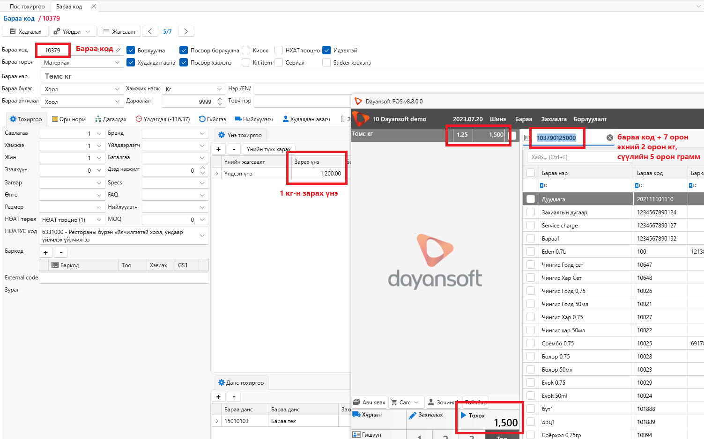Viewport: 704px width, 439px height.
Task: Click the Дээд насжилт stepper arrows
Action: pos(202,170)
